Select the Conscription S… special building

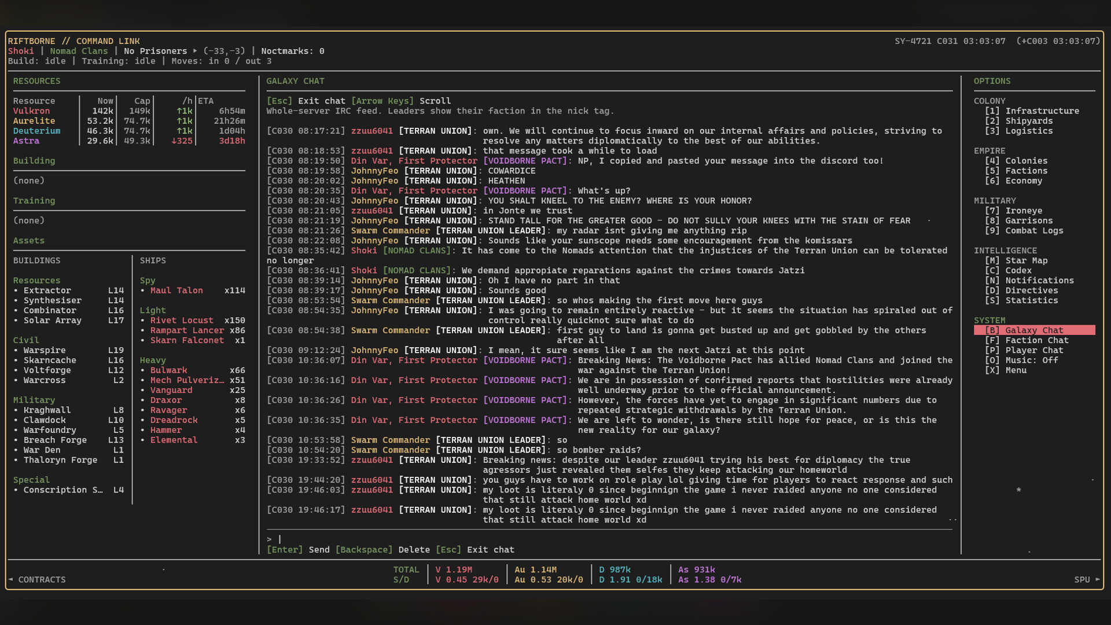tap(69, 490)
